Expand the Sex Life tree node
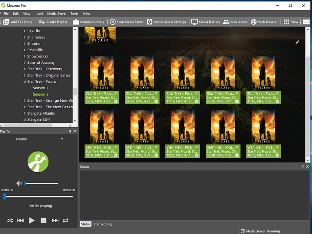Viewport: 312px width, 234px height. 24,31
